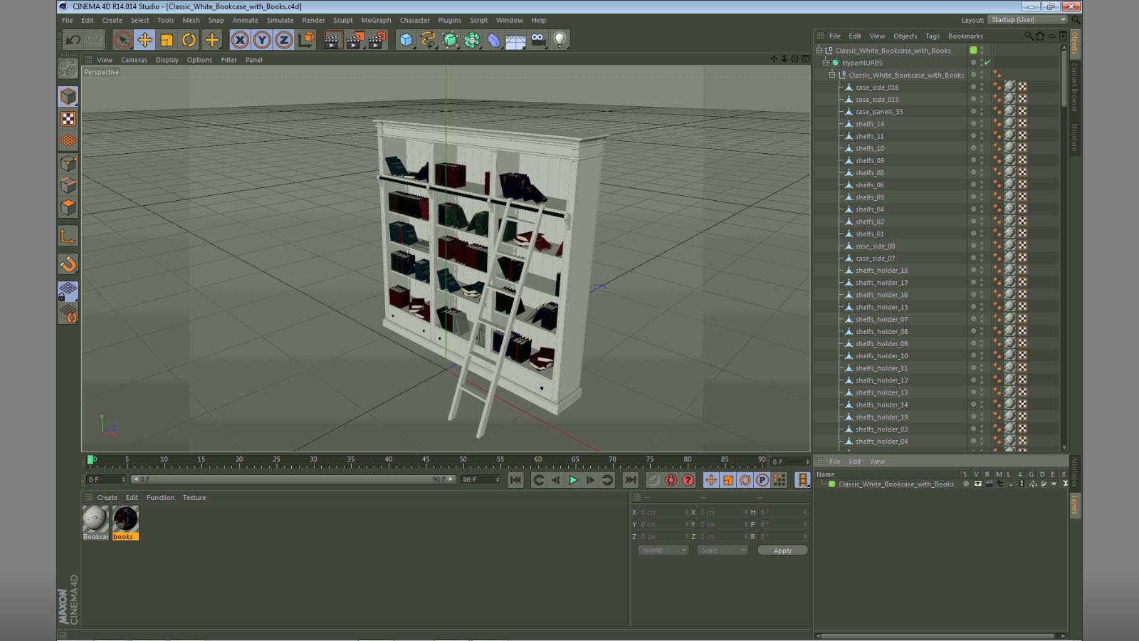1139x641 pixels.
Task: Open the viewport Cameras menu
Action: pos(134,60)
